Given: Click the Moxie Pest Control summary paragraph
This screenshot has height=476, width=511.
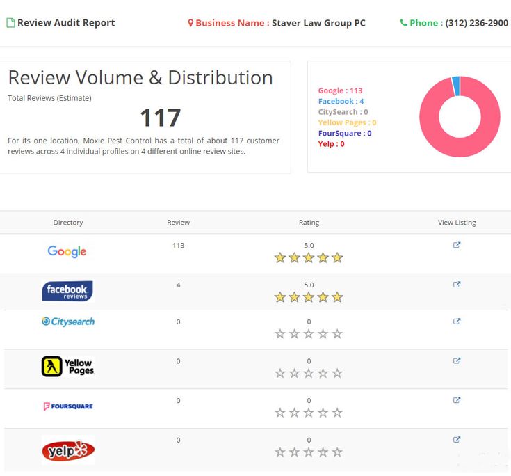Looking at the screenshot, I should pos(143,146).
